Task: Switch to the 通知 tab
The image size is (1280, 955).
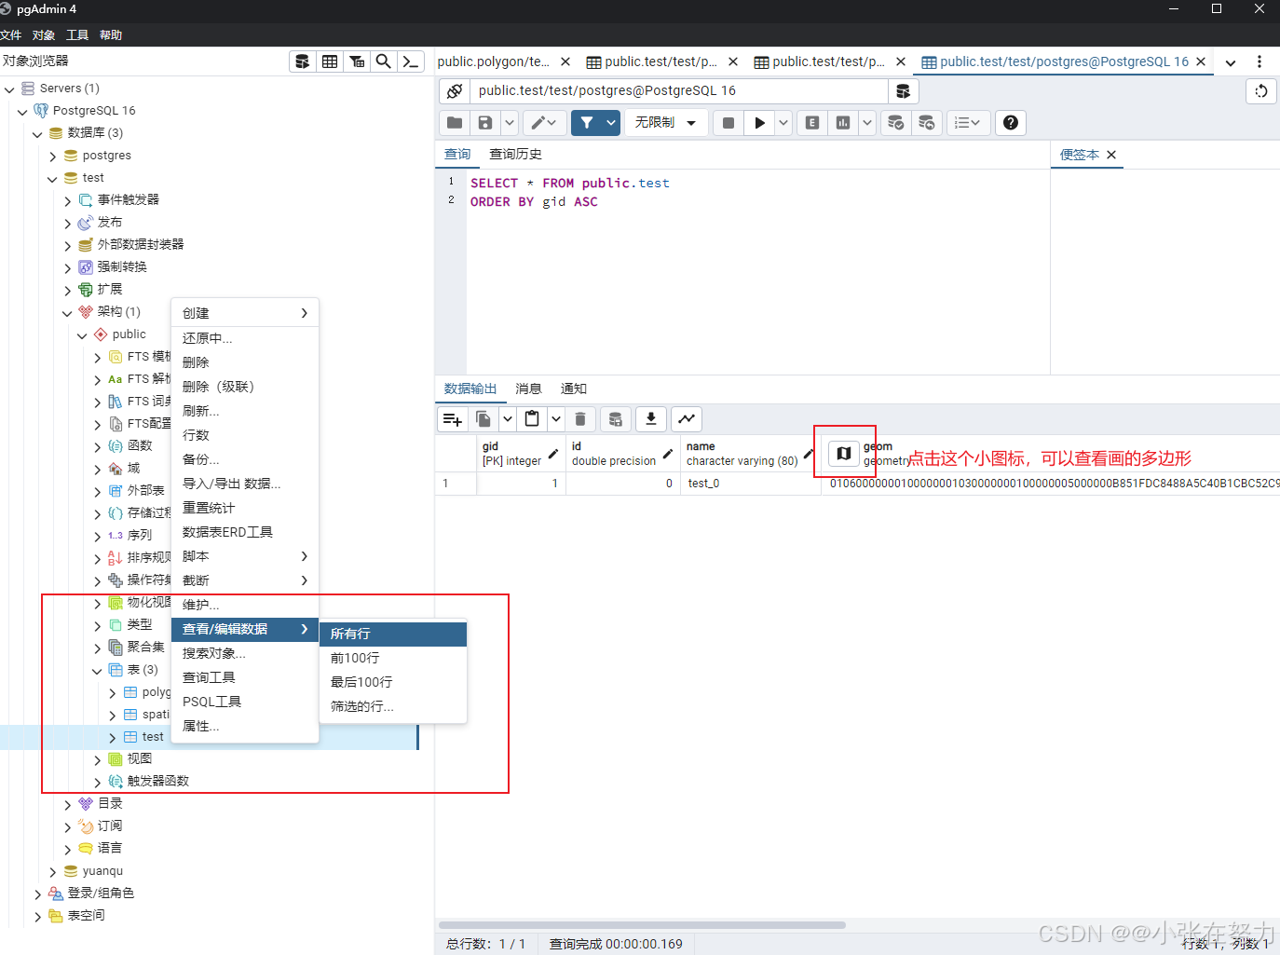Action: pyautogui.click(x=574, y=389)
